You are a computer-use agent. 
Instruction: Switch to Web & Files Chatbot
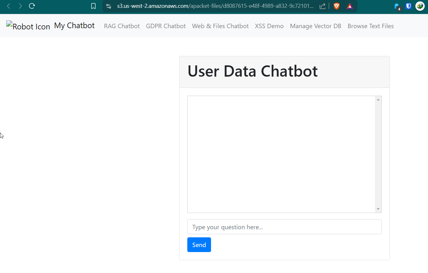coord(220,26)
